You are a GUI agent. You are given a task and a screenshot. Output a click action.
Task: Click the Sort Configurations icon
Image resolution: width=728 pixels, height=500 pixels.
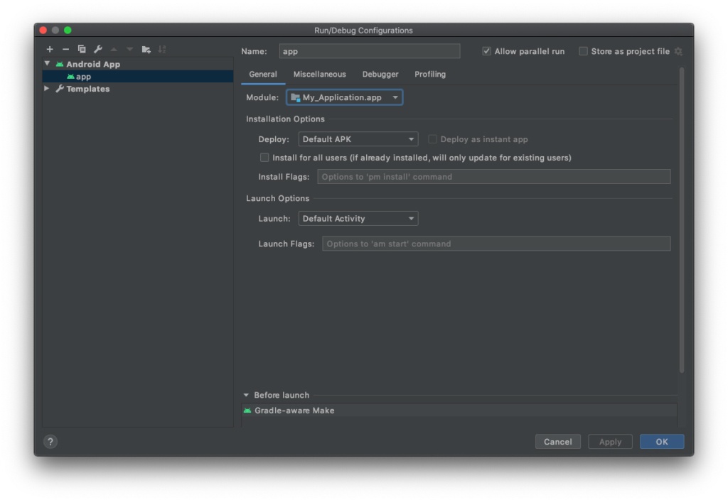click(162, 49)
